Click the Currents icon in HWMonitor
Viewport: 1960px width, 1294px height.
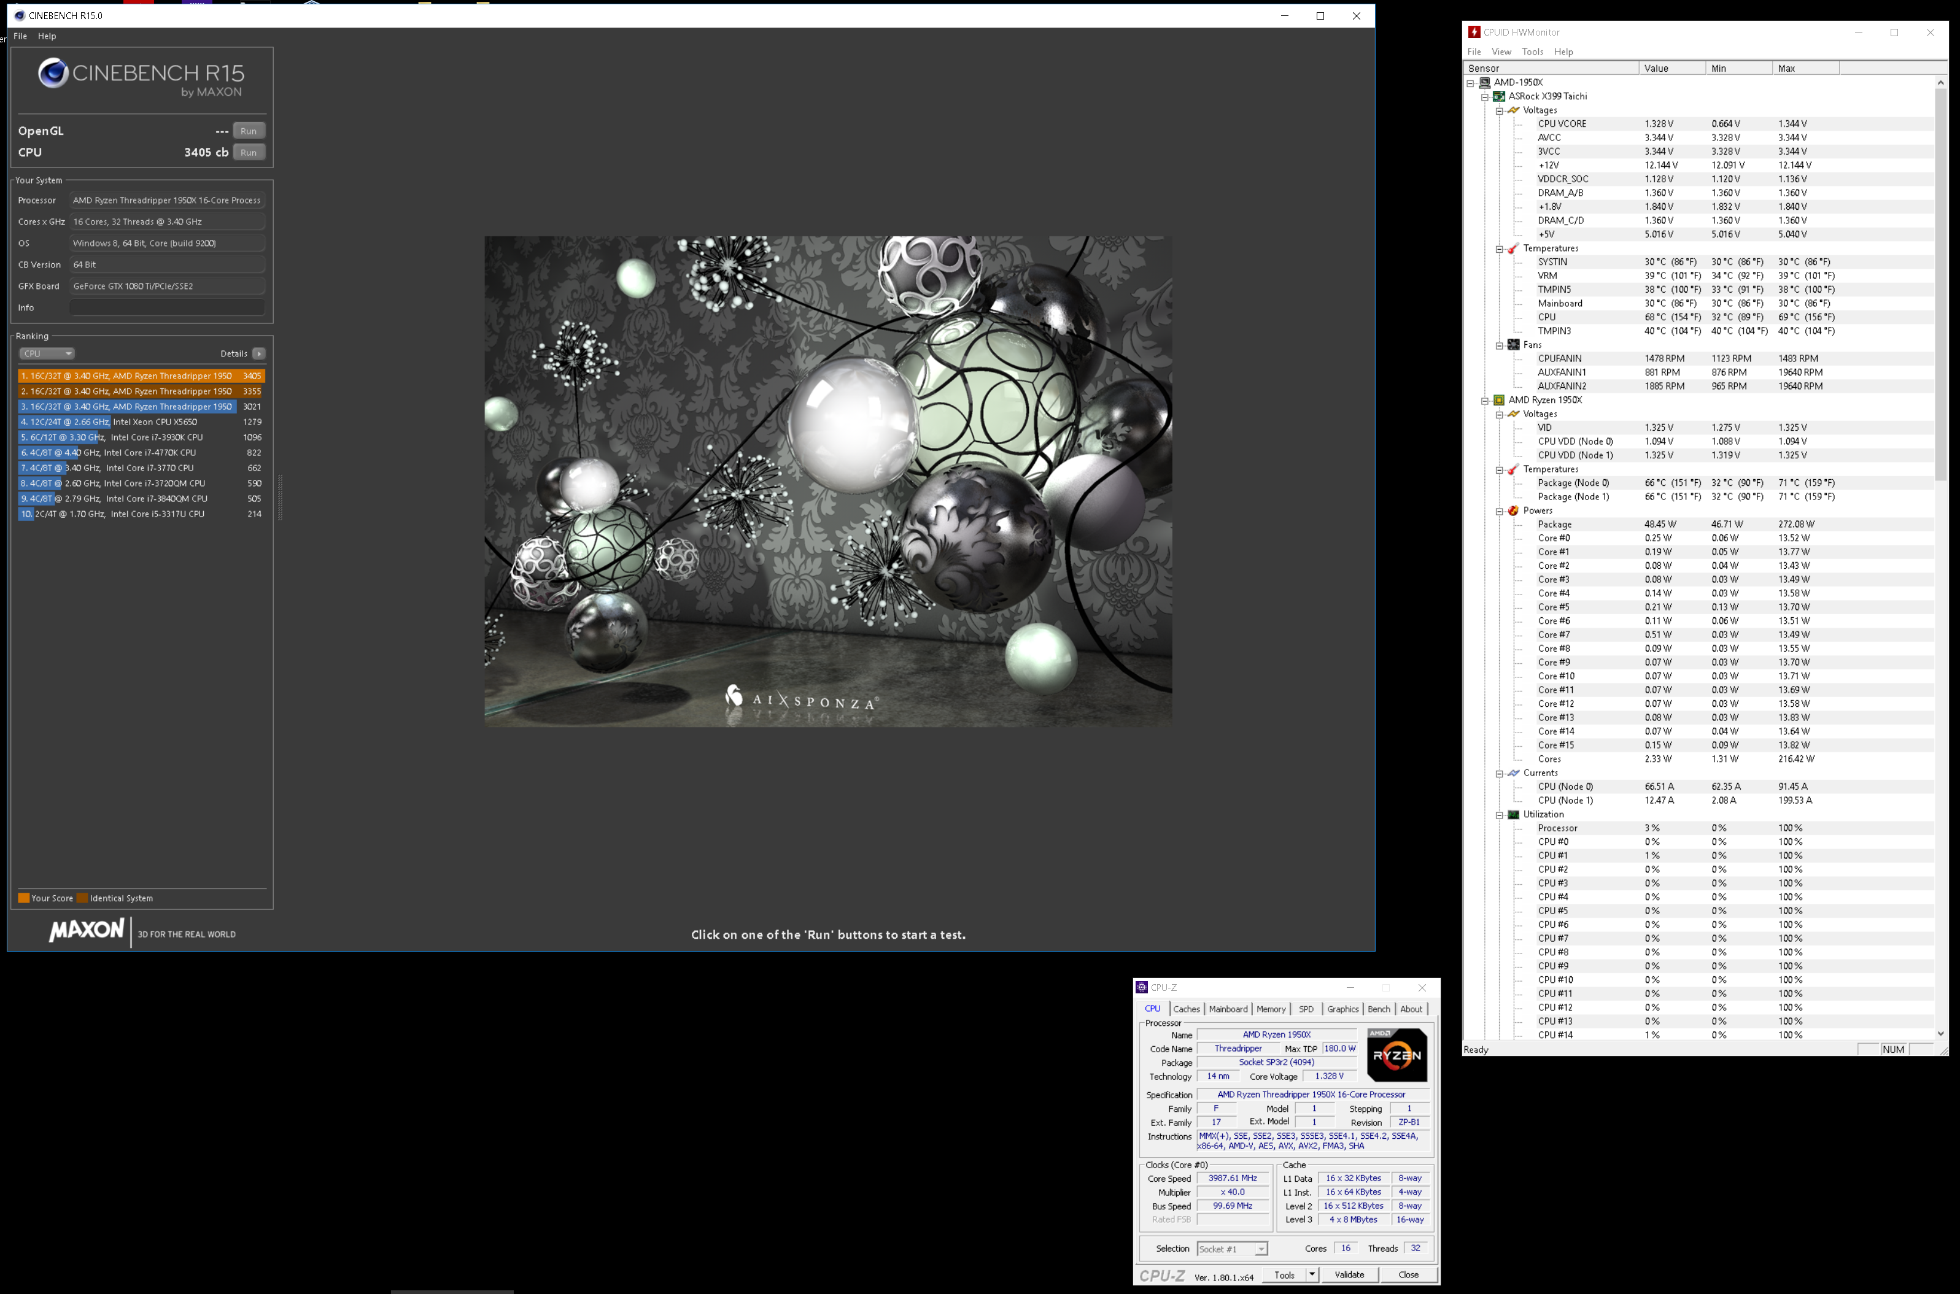click(x=1513, y=773)
